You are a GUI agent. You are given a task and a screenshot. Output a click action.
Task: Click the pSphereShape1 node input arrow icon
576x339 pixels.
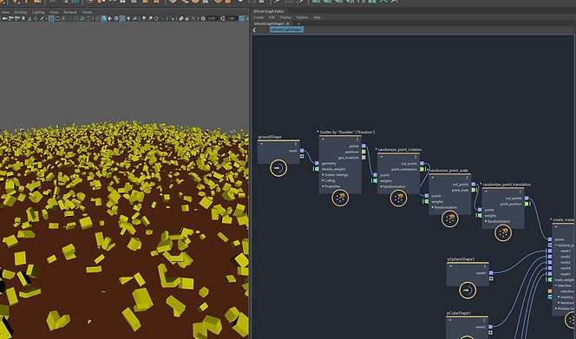[468, 290]
